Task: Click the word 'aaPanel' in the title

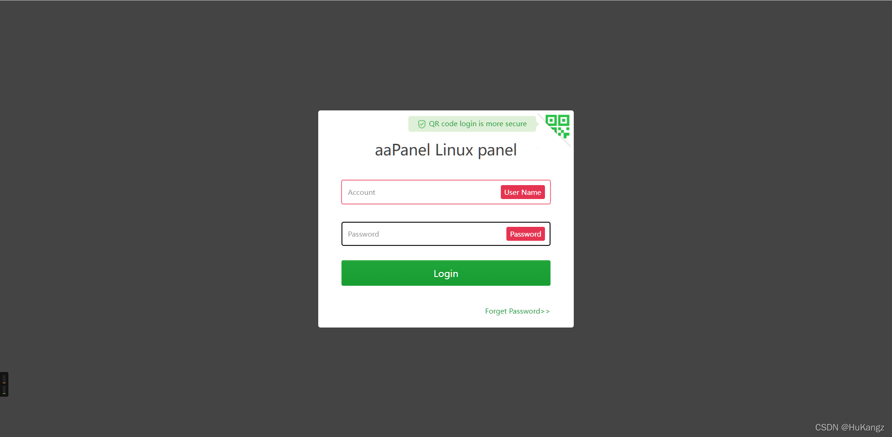Action: pos(403,150)
